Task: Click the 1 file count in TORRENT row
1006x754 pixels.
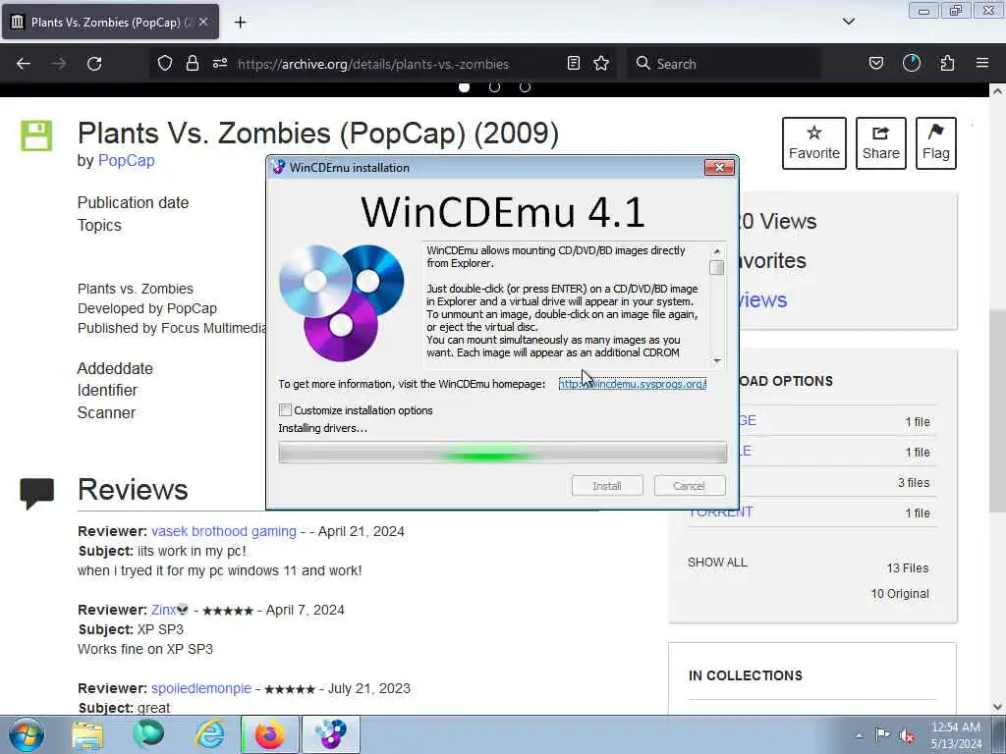Action: click(918, 512)
